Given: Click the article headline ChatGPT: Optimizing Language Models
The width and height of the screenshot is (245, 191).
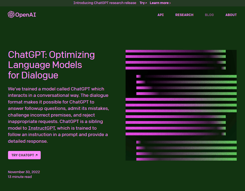Looking at the screenshot, I should point(51,65).
